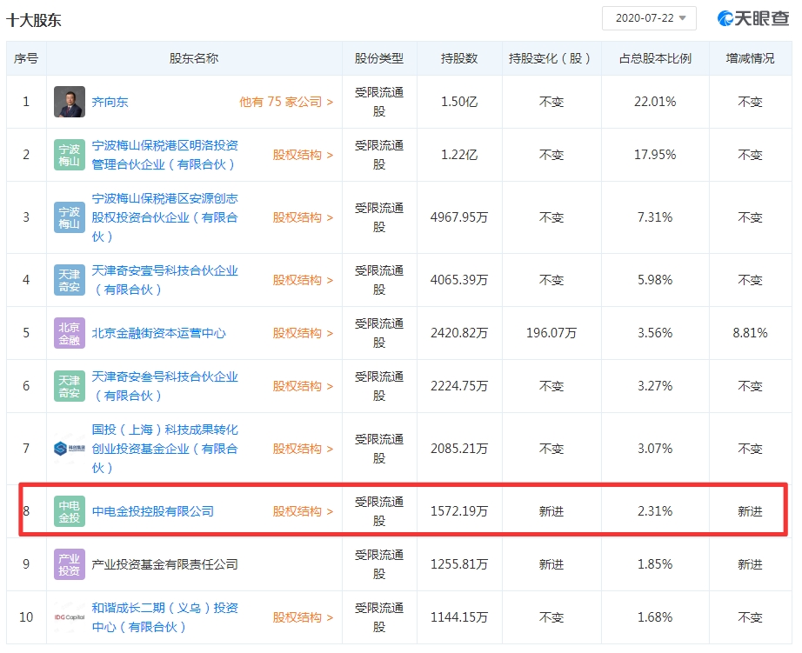The height and width of the screenshot is (653, 802).
Task: Select the 7.31% ratio cell
Action: 655,217
